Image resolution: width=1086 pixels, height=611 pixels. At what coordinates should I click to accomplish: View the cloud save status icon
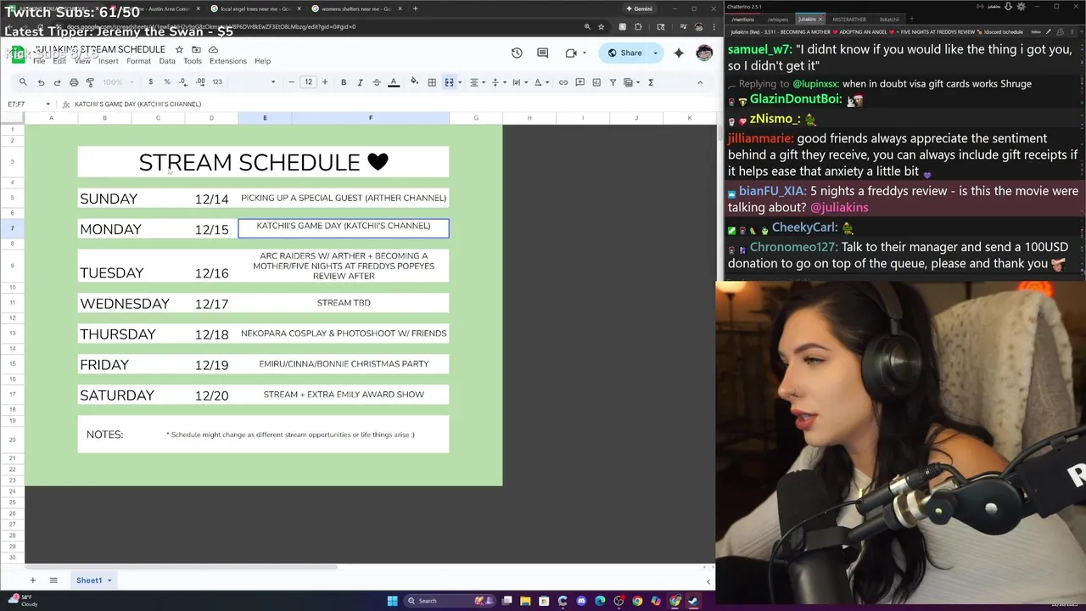pos(212,49)
